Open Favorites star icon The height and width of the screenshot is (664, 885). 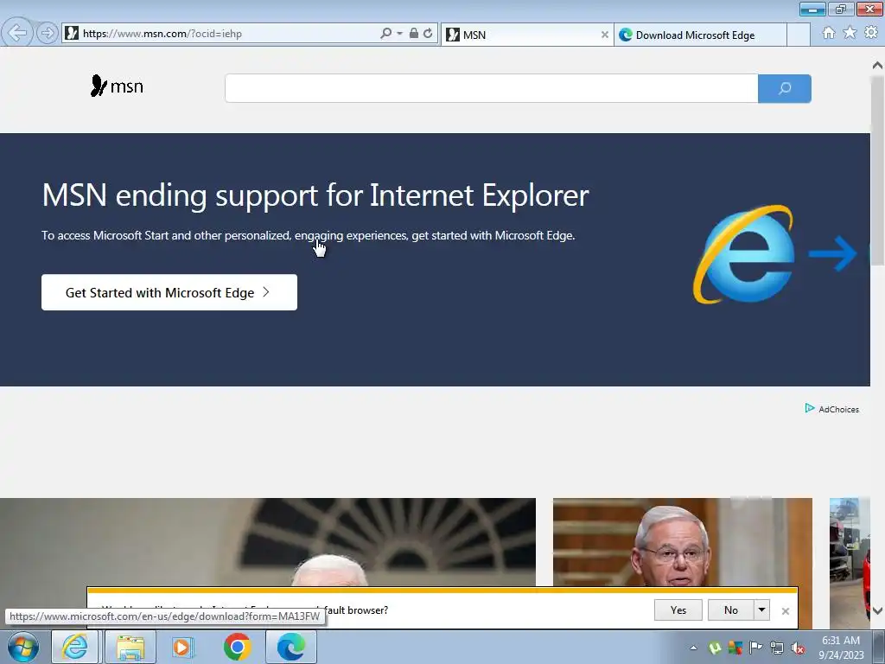(x=850, y=33)
